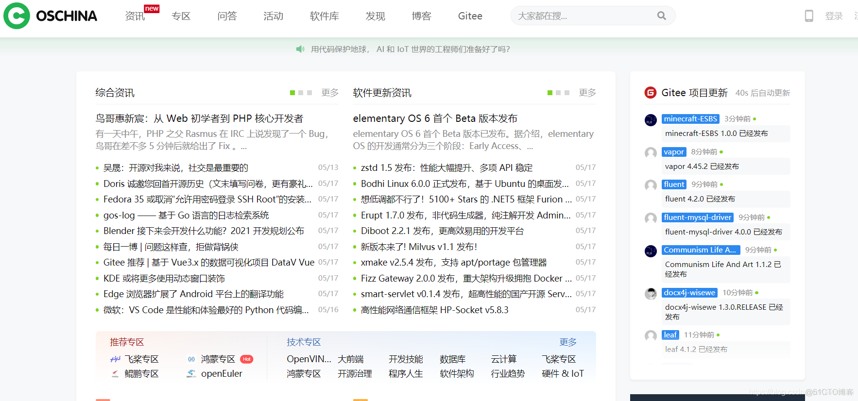Open article Blender 2021 开发规划公布
Image resolution: width=858 pixels, height=401 pixels.
click(x=204, y=231)
